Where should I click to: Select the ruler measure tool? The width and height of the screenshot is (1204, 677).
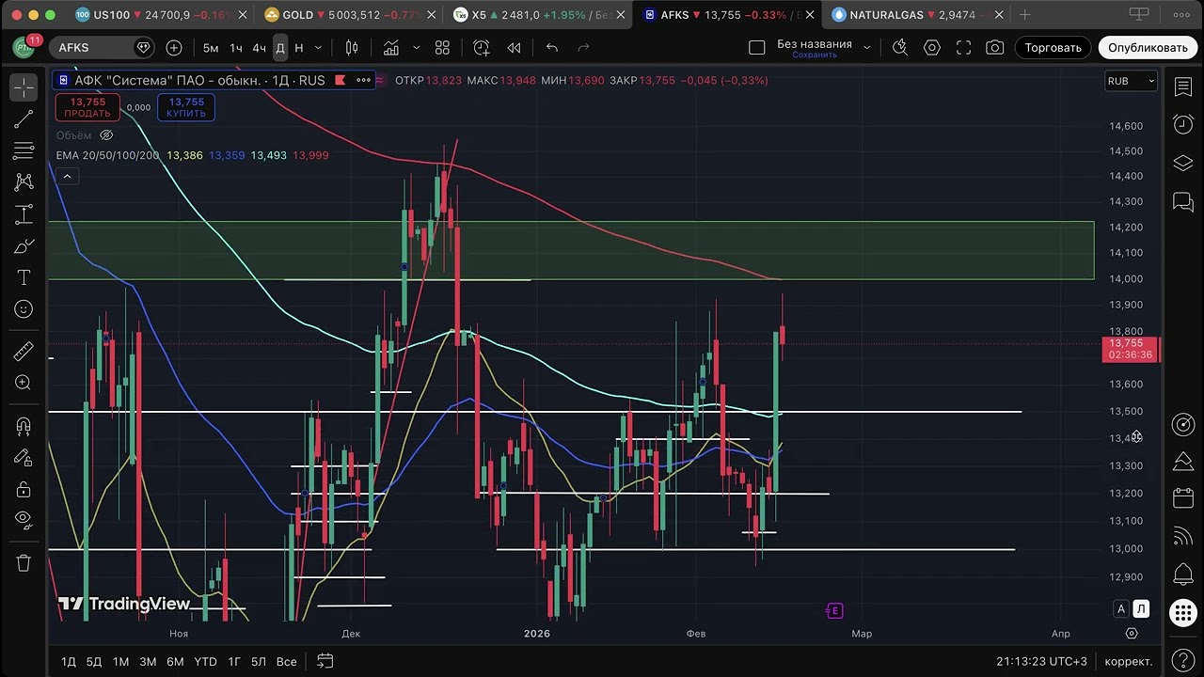click(24, 352)
